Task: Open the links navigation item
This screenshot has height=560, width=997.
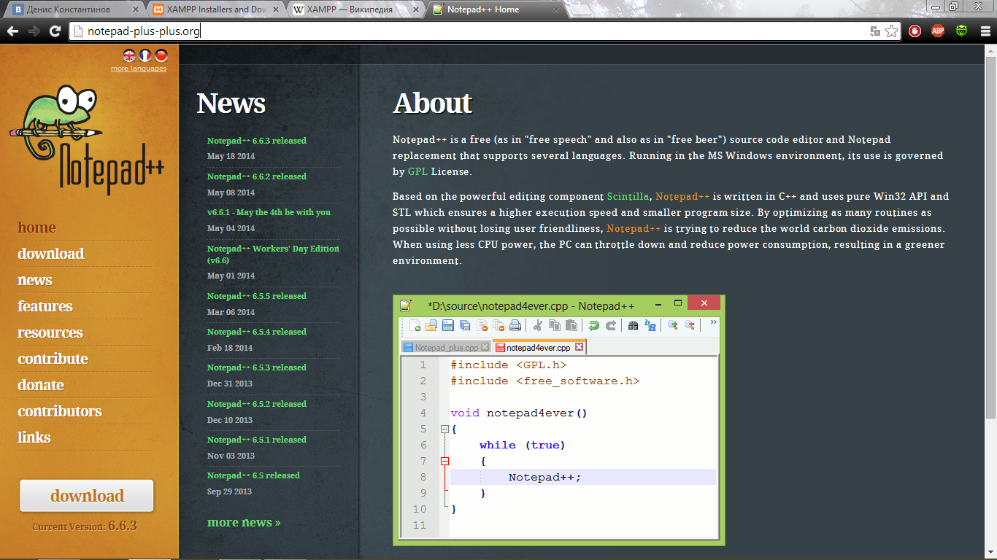Action: [34, 437]
